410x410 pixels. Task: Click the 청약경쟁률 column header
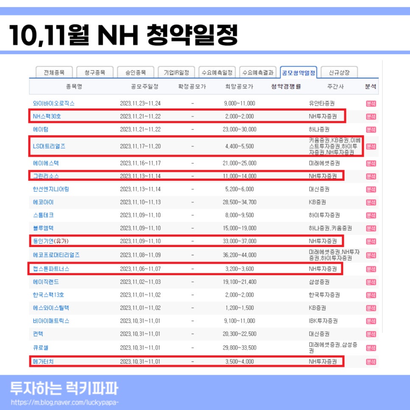[x=286, y=87]
